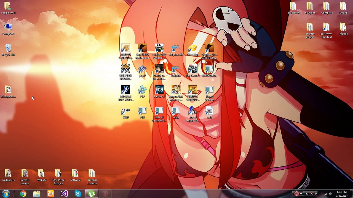Open the volume control speaker icon
353x198 pixels.
tap(331, 194)
